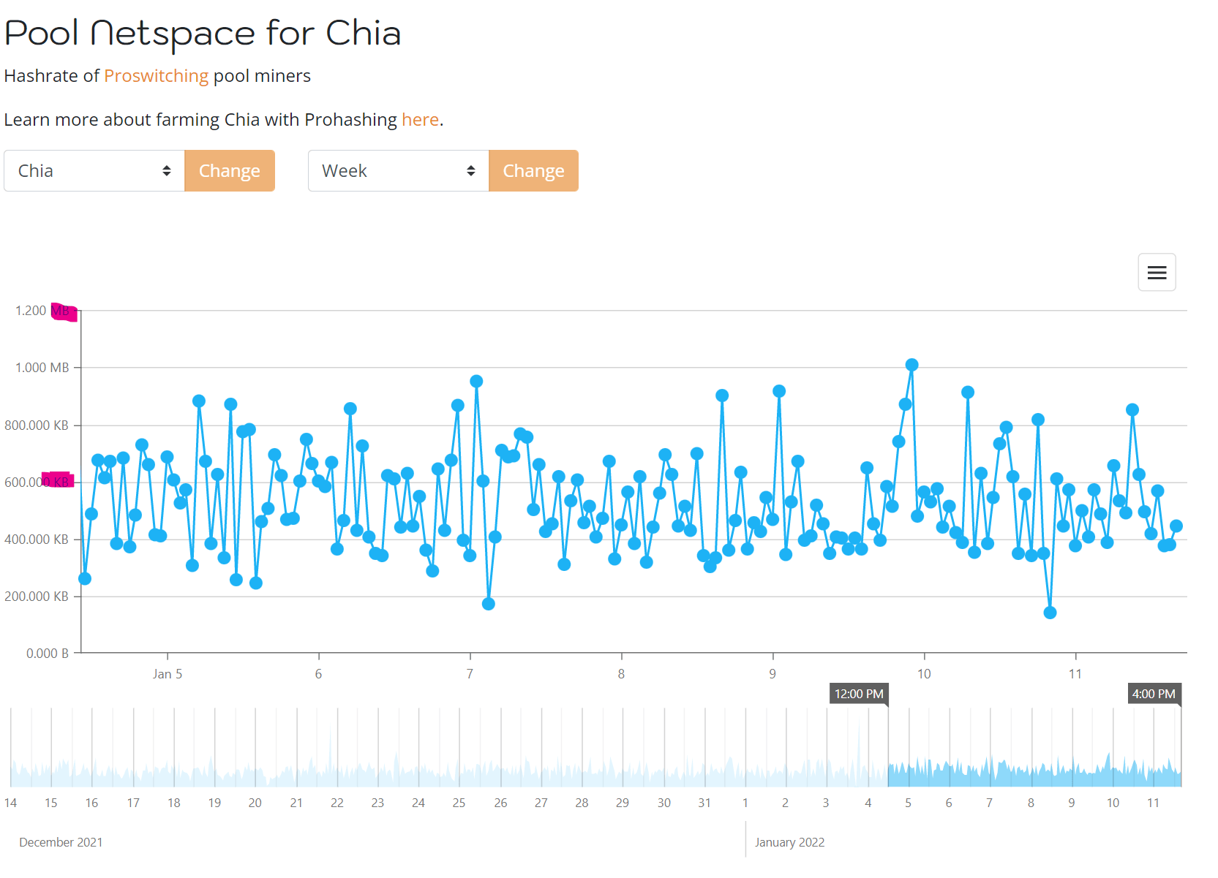This screenshot has width=1218, height=878.
Task: Click December 25 in the navigator timeline
Action: [459, 803]
